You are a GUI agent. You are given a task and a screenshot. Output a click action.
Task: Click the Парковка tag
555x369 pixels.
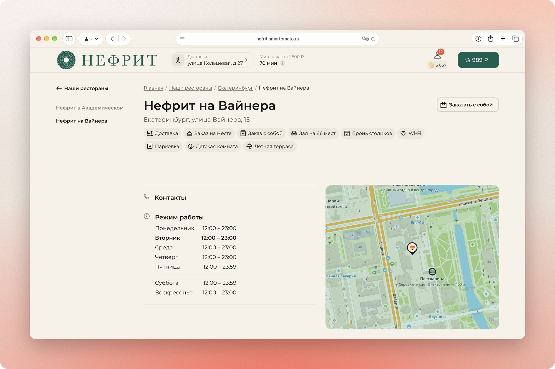163,146
